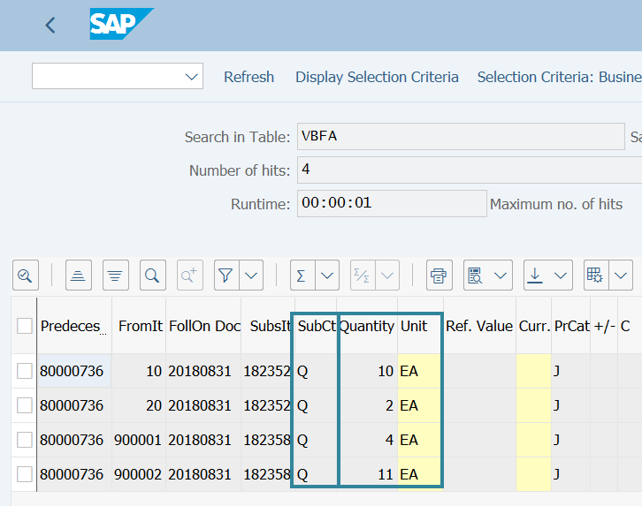Click the Runtime field 00:00:01
Viewport: 642px width, 506px height.
(392, 203)
